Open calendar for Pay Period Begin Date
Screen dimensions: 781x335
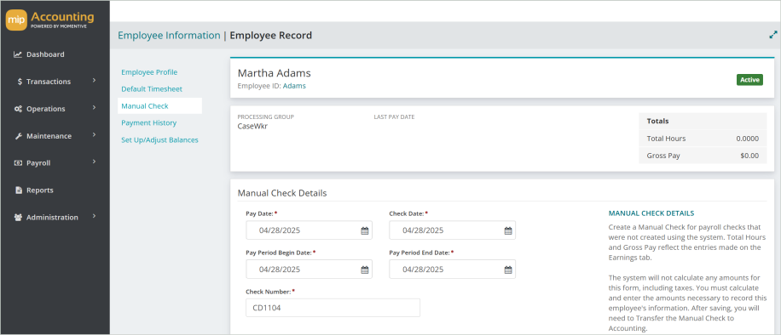[x=365, y=270]
